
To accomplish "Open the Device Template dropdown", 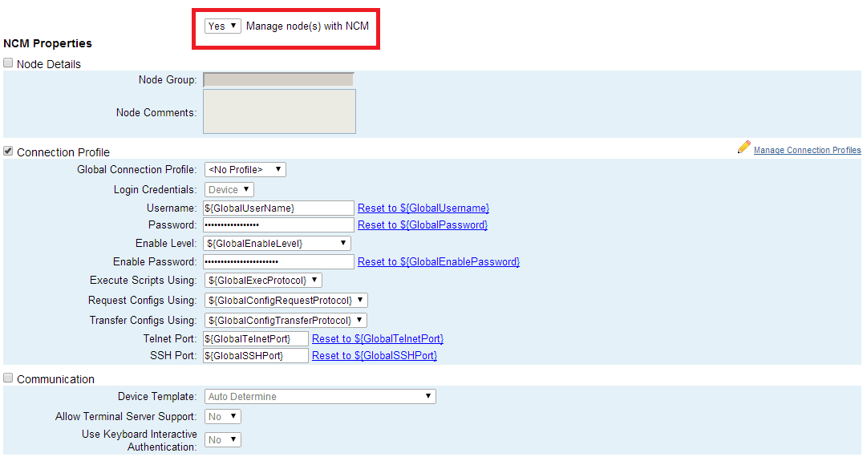I will [x=320, y=396].
